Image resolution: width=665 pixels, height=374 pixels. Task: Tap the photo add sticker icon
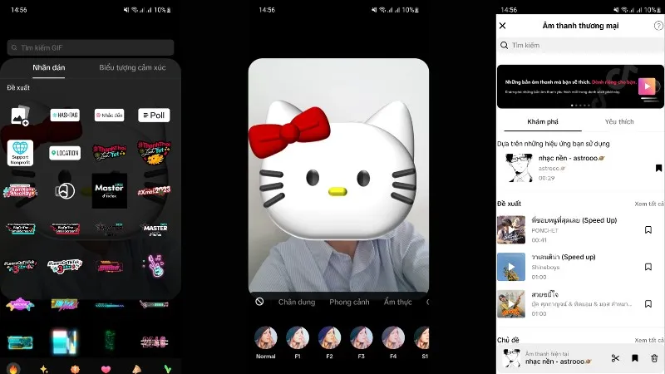click(x=21, y=116)
